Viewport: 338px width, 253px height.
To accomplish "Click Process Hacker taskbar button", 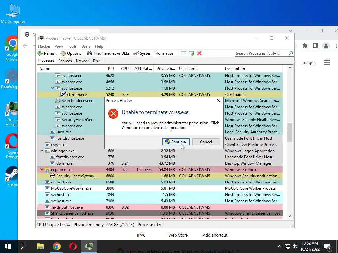I will coord(89,246).
